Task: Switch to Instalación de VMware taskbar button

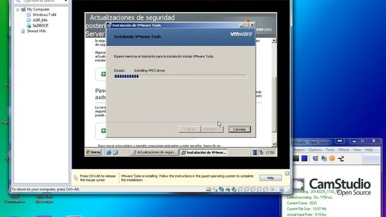Action: [204, 153]
